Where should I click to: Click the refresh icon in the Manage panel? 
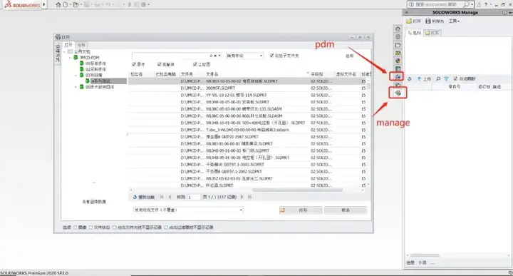[409, 79]
